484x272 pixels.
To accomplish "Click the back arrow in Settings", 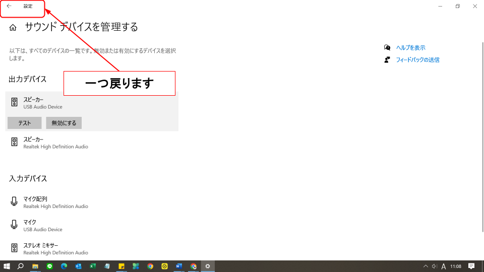I will (9, 7).
